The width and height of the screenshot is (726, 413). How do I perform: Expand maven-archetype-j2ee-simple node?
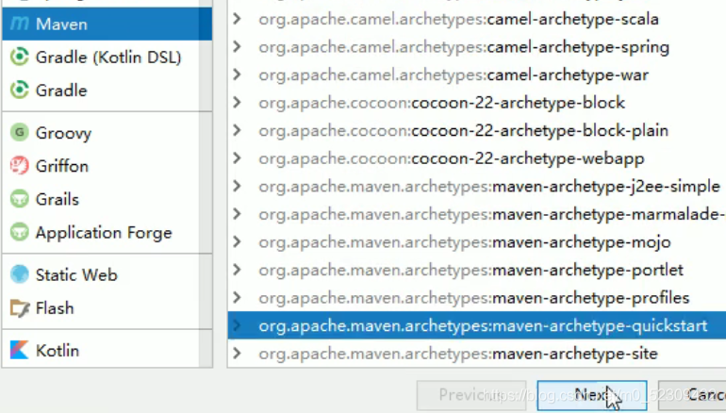237,186
